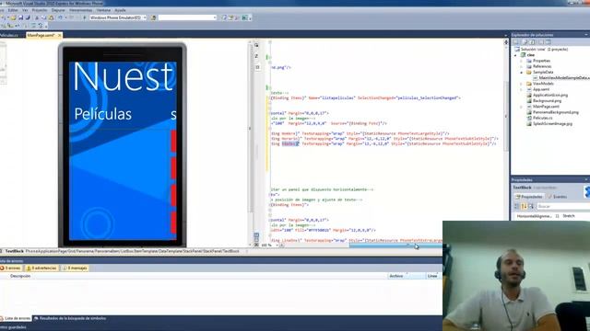Open the Herramientas menu
Image resolution: width=590 pixels, height=331 pixels.
80,10
